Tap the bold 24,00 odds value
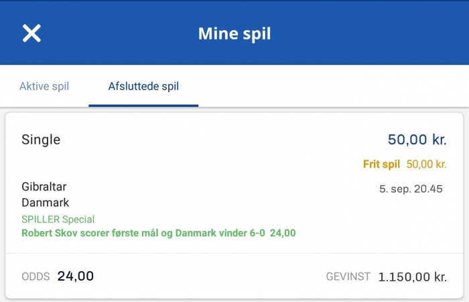 click(76, 276)
